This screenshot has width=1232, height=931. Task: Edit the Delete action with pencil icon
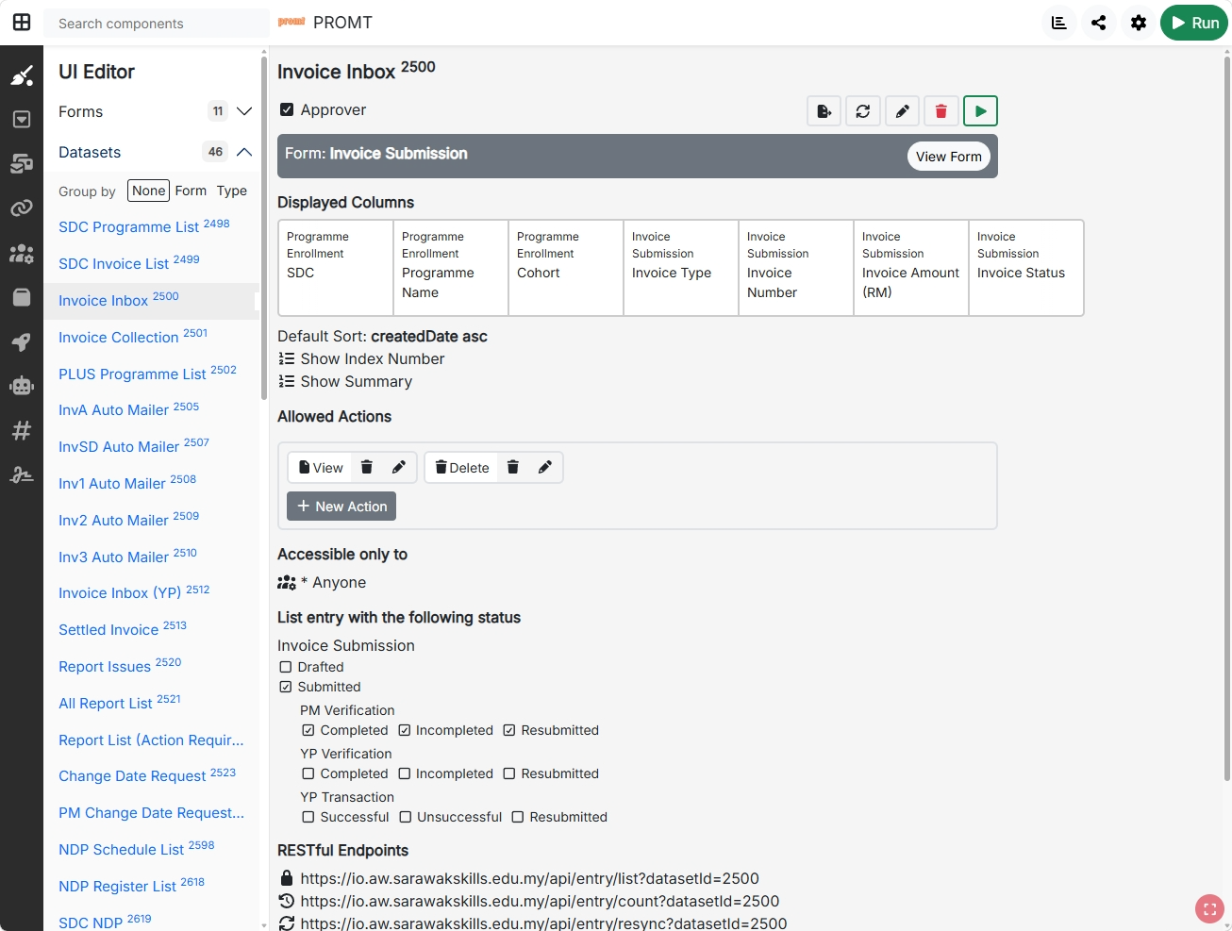(x=545, y=467)
